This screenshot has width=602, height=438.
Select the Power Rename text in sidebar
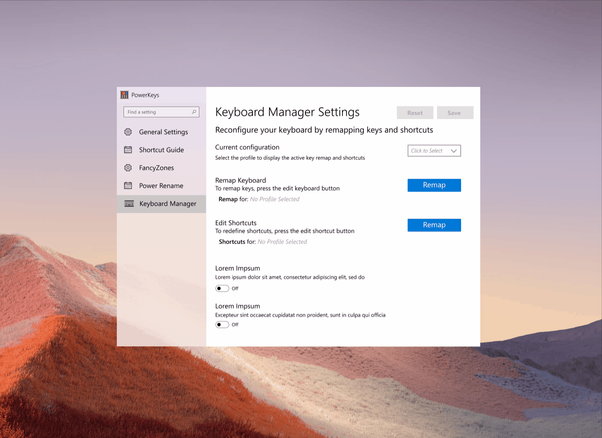tap(161, 186)
